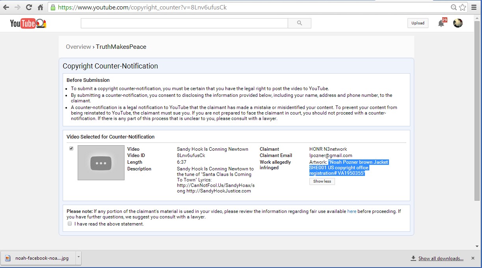Image resolution: width=482 pixels, height=268 pixels.
Task: Click the claimant name 'HONR N3network'
Action: coord(328,149)
